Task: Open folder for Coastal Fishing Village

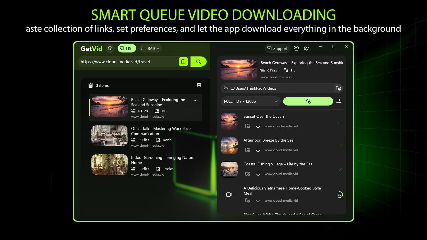Action: tap(248, 174)
